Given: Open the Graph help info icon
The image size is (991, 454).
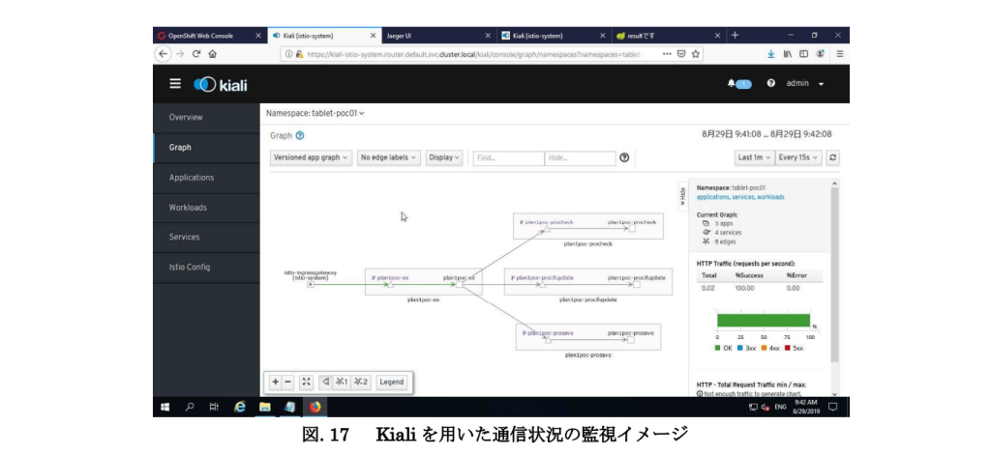Looking at the screenshot, I should point(300,136).
